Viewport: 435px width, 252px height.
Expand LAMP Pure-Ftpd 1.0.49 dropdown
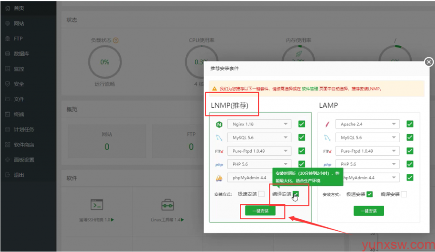367,151
